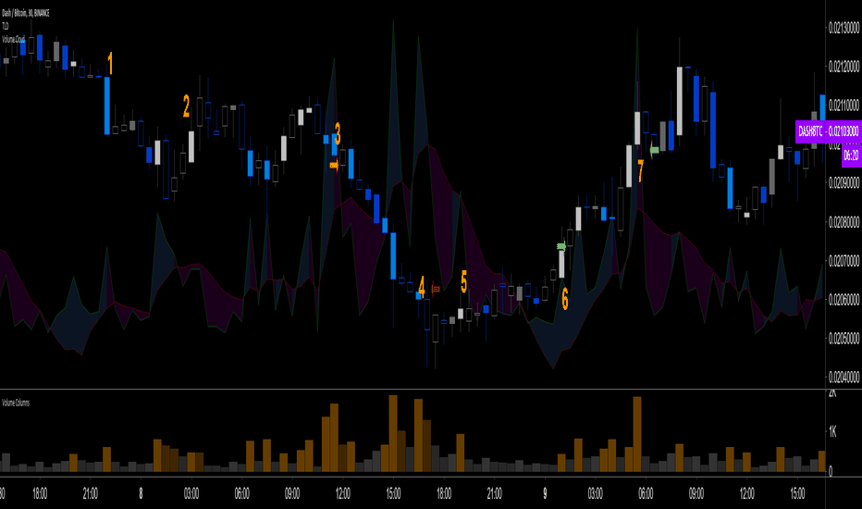This screenshot has width=862, height=509.
Task: Click the 0.02040000 price axis label
Action: pyautogui.click(x=844, y=378)
